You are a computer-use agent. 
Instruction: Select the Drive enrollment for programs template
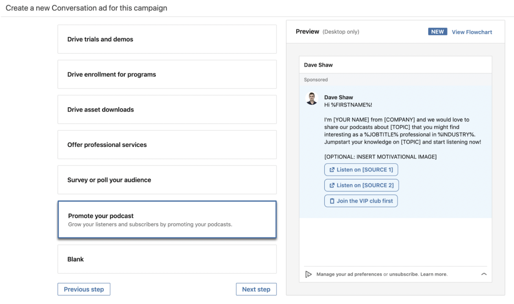pyautogui.click(x=167, y=74)
